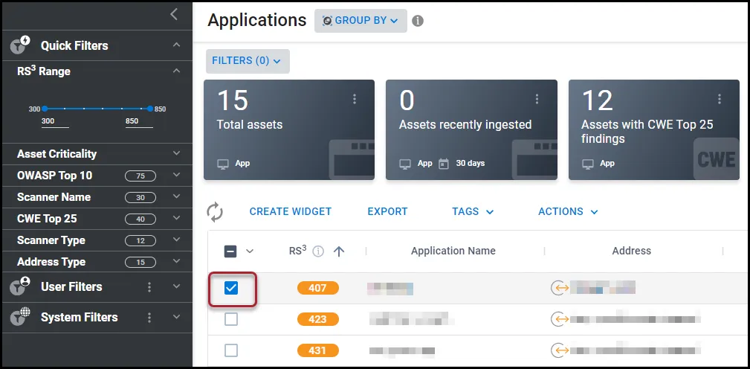Click the 407 RS3 score badge

[317, 288]
